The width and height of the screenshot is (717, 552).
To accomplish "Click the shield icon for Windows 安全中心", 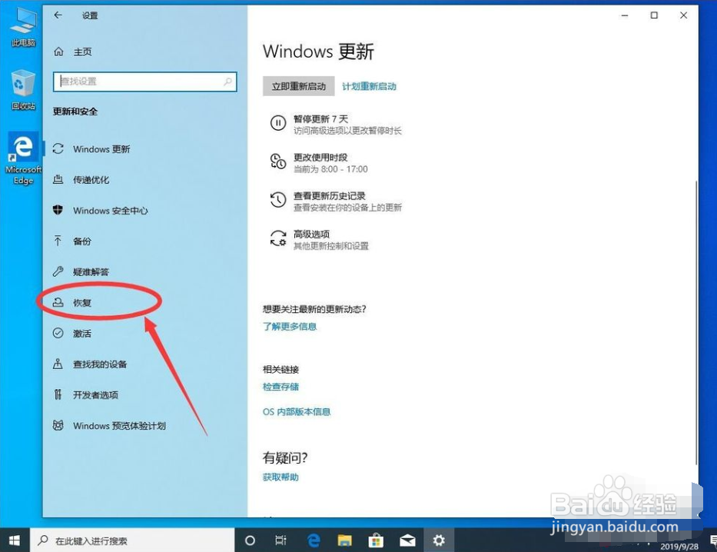I will click(58, 210).
